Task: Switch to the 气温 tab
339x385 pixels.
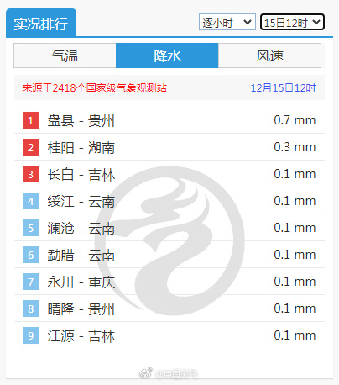Action: click(x=65, y=55)
